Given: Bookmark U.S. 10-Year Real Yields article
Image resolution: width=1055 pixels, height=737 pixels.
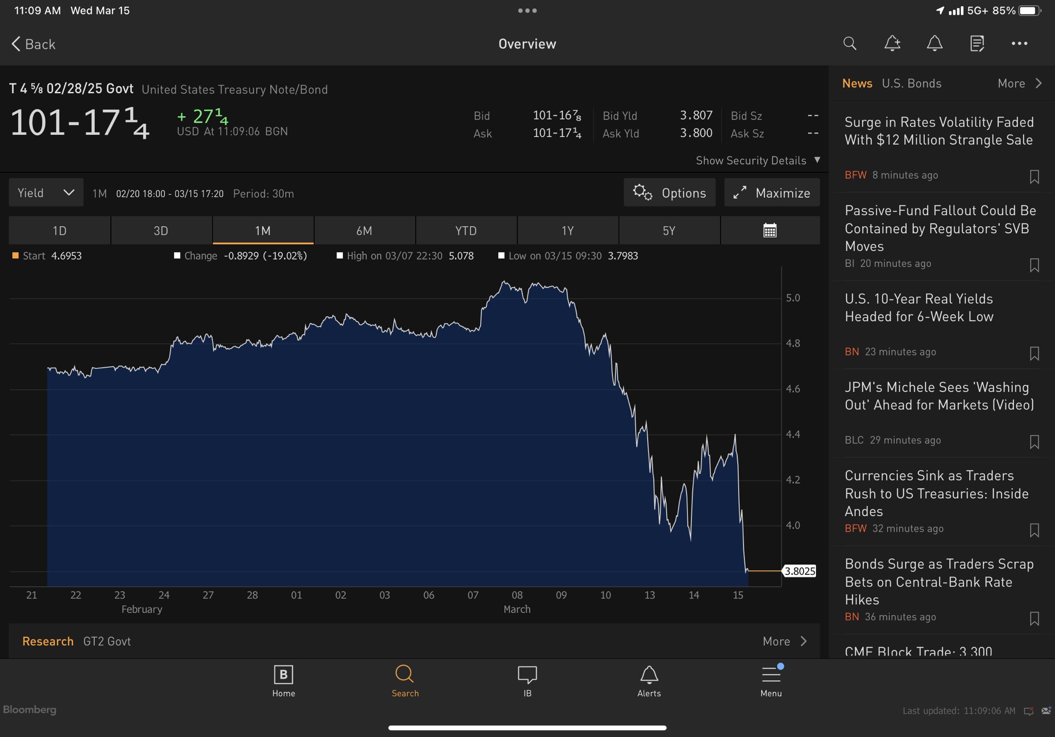Looking at the screenshot, I should pyautogui.click(x=1034, y=353).
